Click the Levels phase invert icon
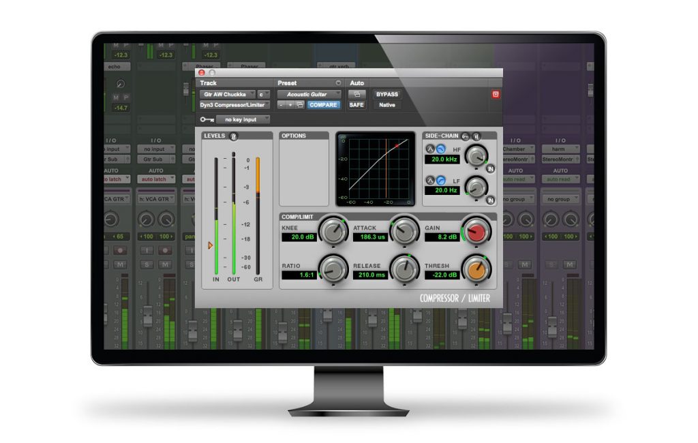The width and height of the screenshot is (698, 443). pos(233,136)
